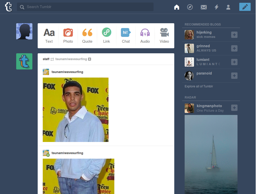Create a new Photo post

(68, 36)
